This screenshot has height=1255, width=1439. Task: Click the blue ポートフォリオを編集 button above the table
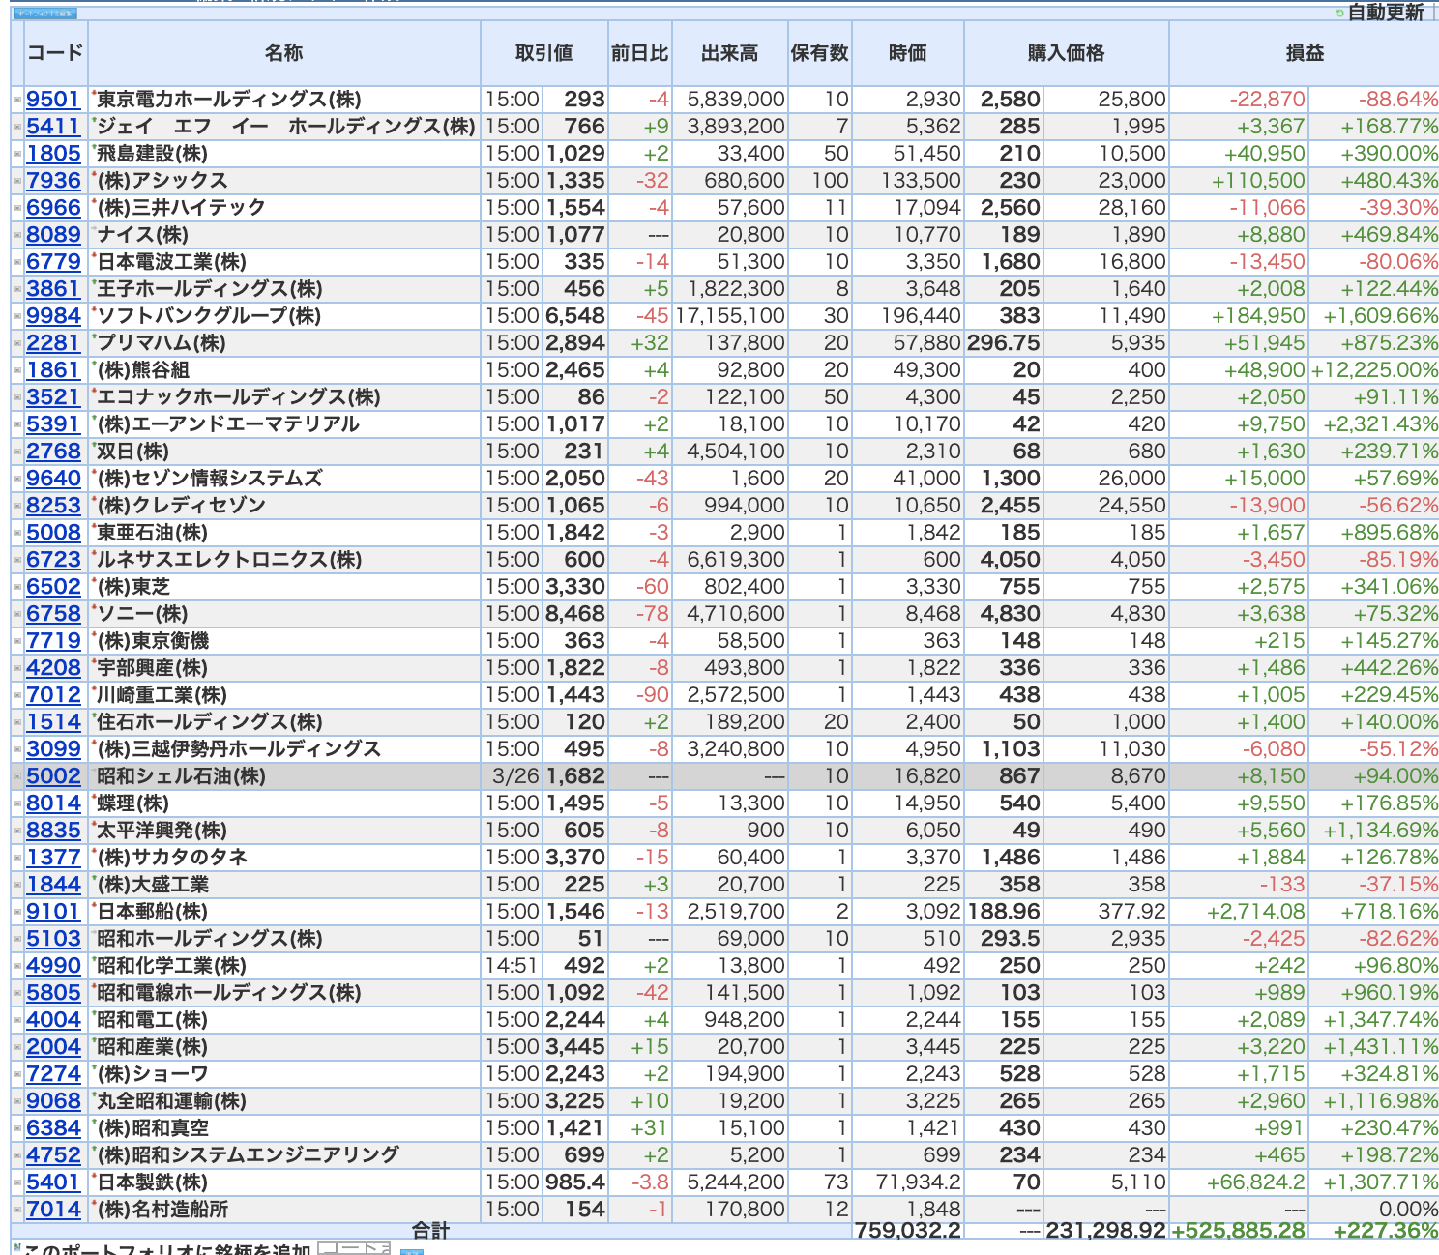pos(44,14)
